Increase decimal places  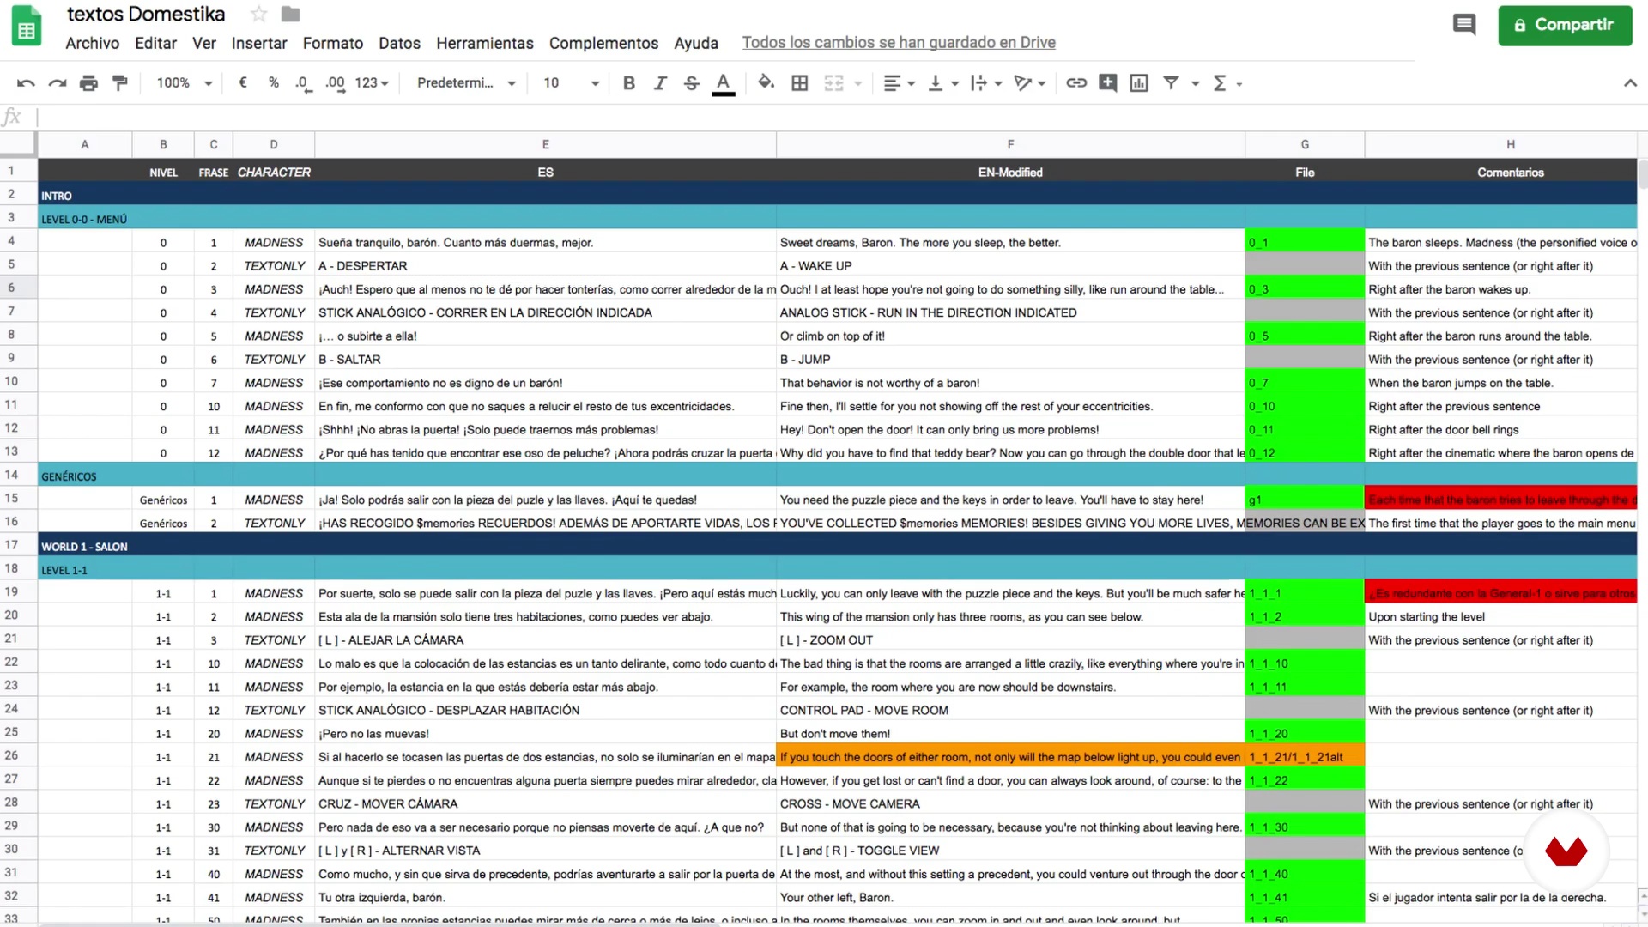335,83
